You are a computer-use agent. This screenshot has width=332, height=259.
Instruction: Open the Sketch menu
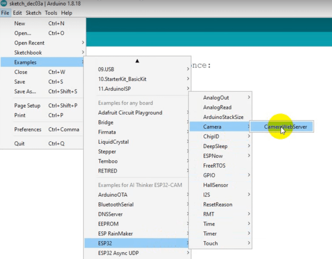click(x=34, y=13)
